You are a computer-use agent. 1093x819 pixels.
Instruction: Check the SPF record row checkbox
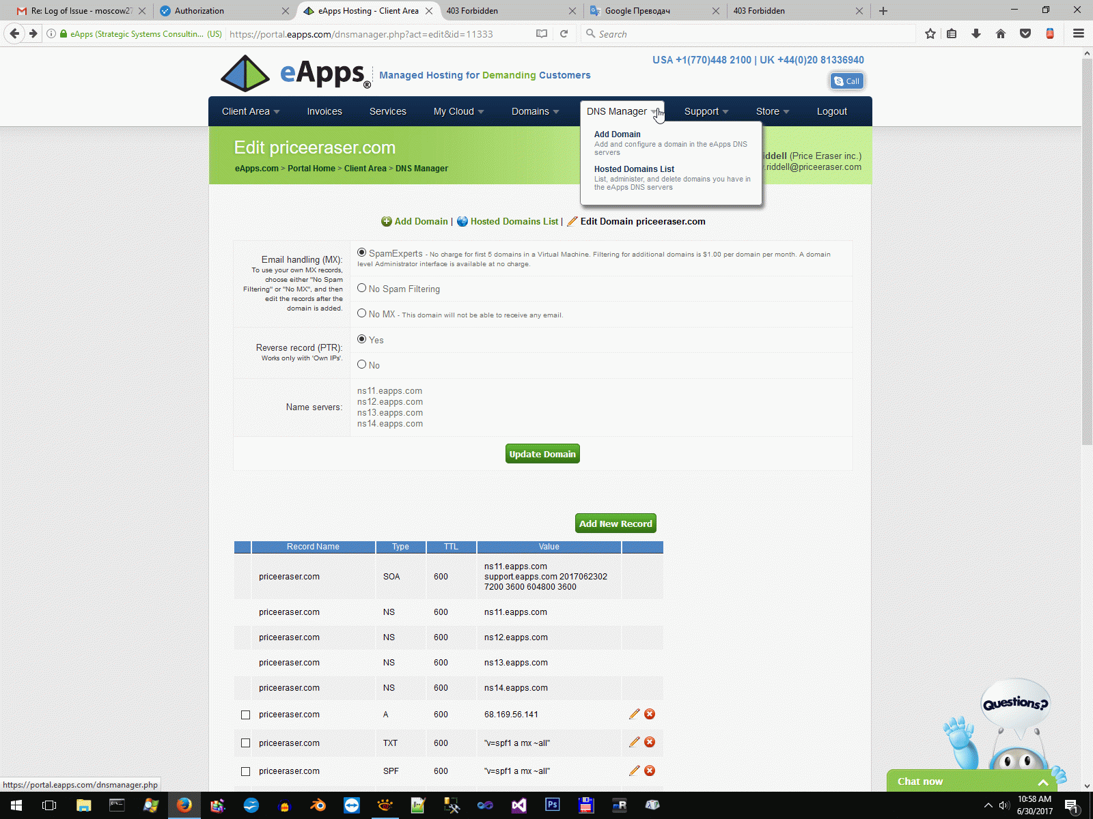(x=245, y=771)
